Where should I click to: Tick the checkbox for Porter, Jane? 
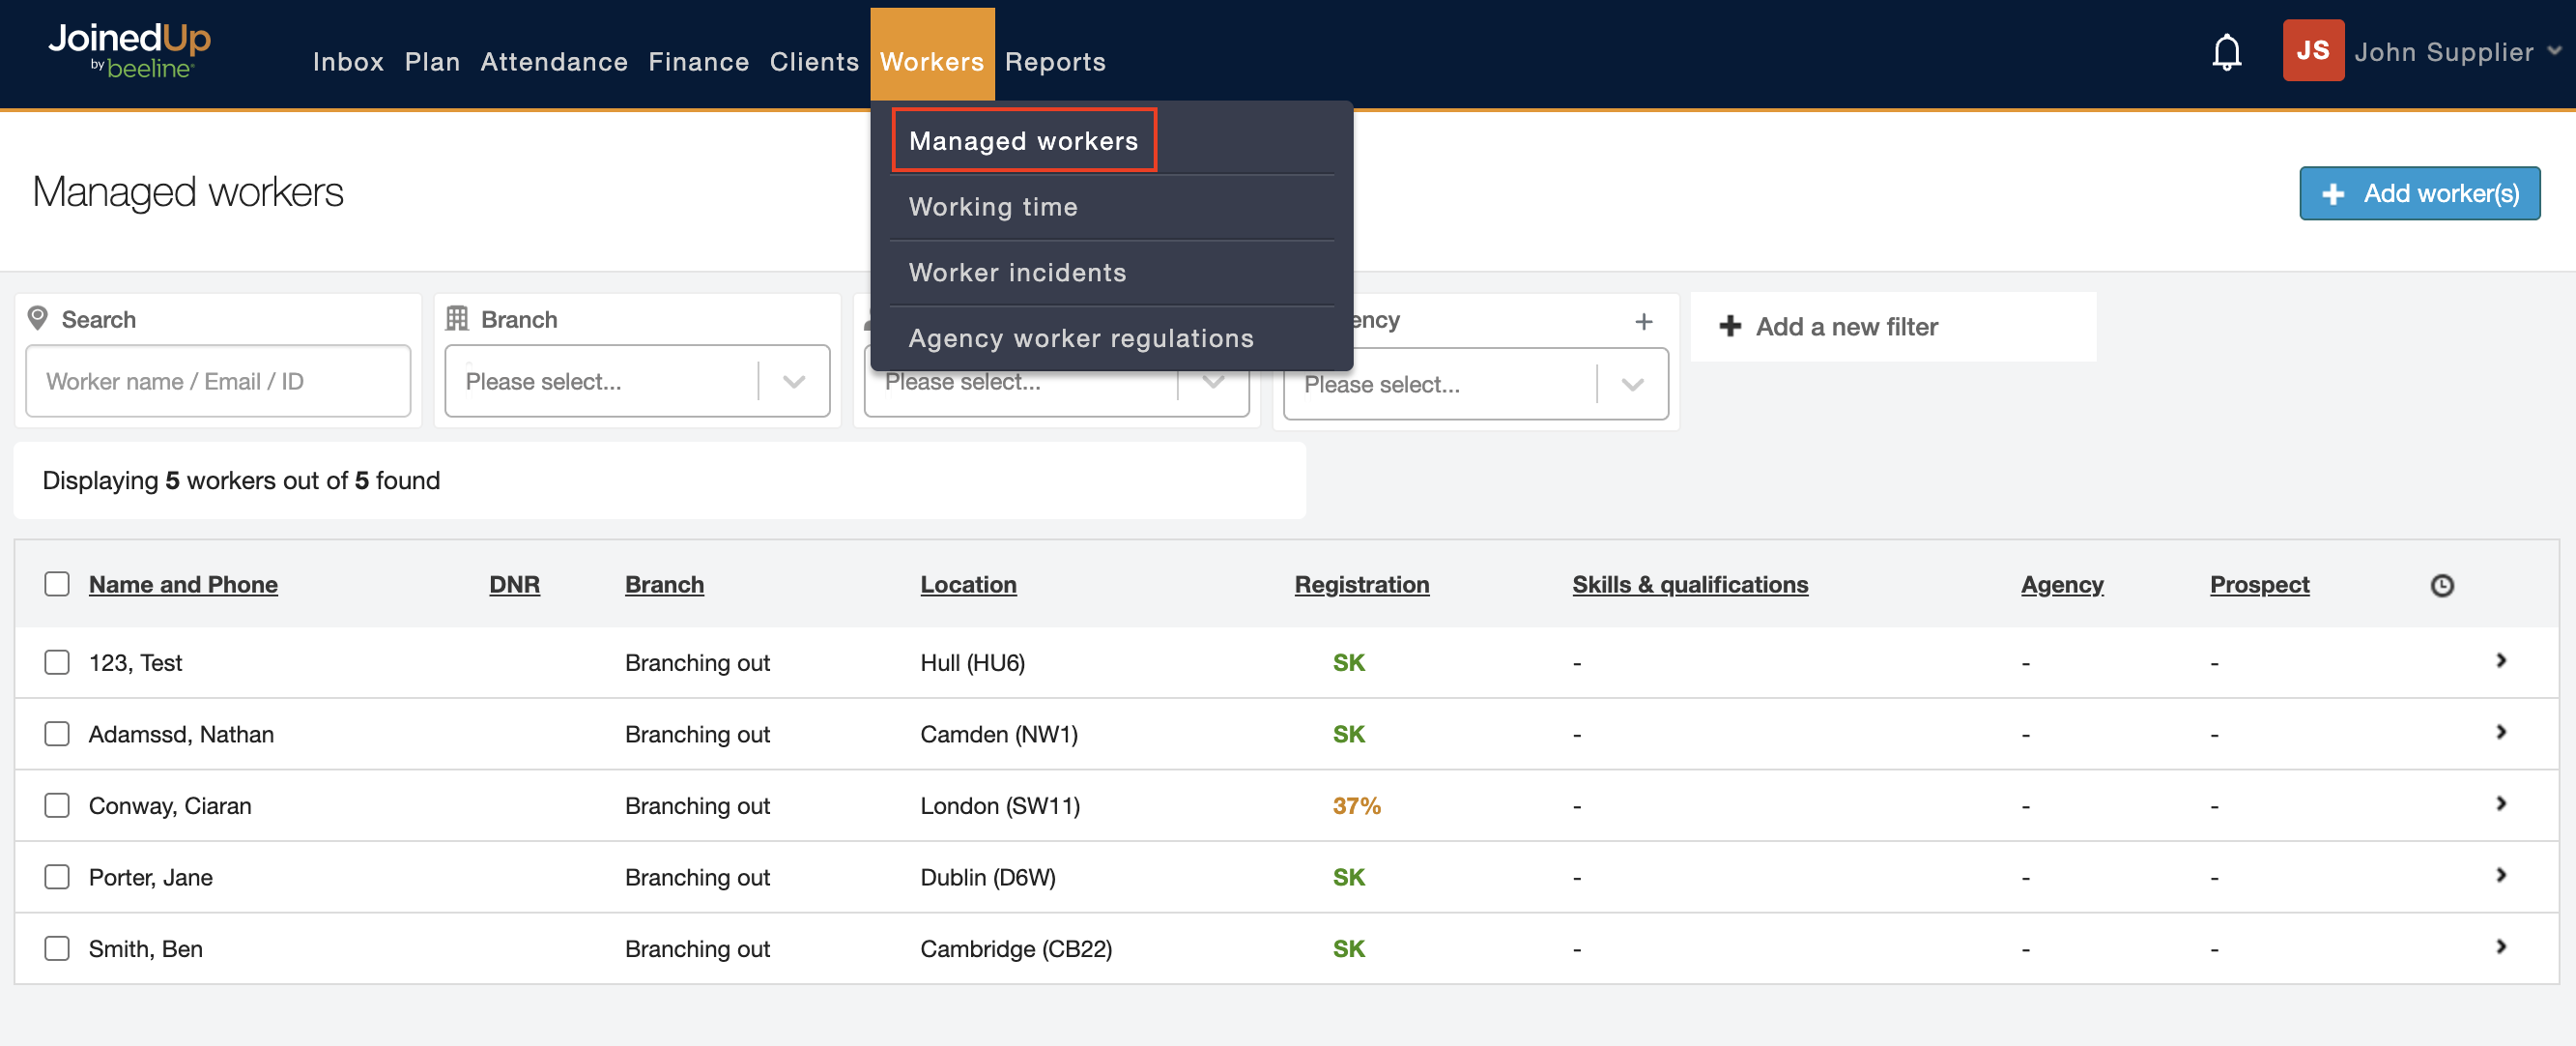(57, 877)
